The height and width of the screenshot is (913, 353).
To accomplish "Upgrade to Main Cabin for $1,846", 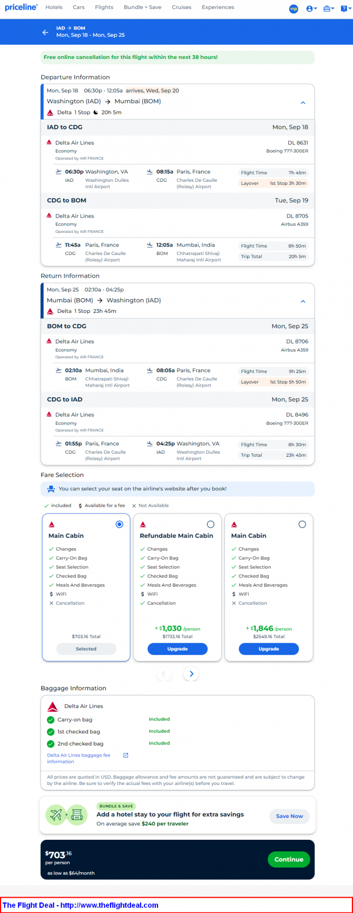I will click(x=269, y=649).
